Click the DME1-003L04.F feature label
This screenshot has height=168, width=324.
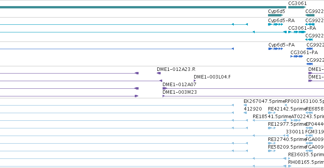click(x=212, y=77)
